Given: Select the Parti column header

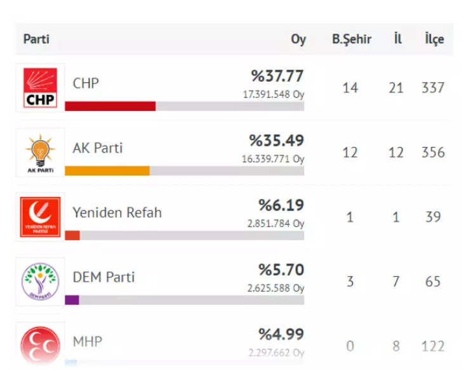Looking at the screenshot, I should [x=36, y=39].
